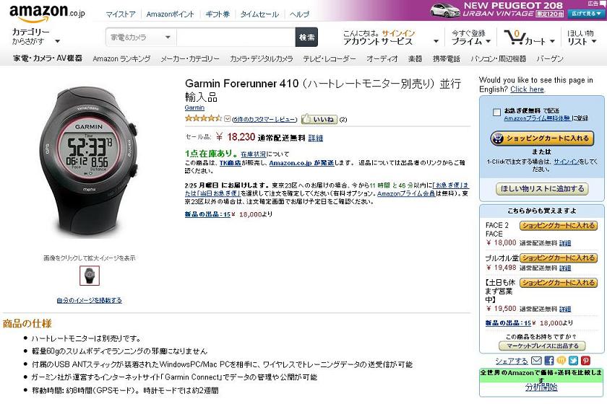
Task: Open the 家電&カメラ search category dropdown
Action: (x=141, y=38)
